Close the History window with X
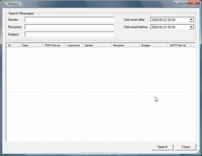202x156 pixels. (194, 3)
